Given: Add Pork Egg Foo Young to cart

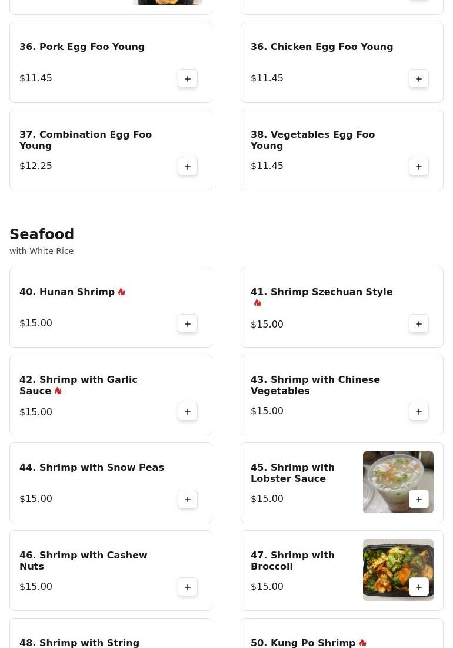Looking at the screenshot, I should point(188,79).
